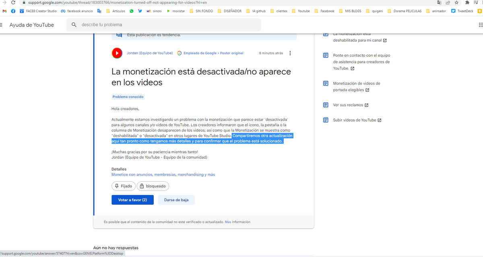Screen dimensions: 483x257
Task: Open the hamburger menu beside Ayuda de YouTube
Action: click(x=1, y=25)
